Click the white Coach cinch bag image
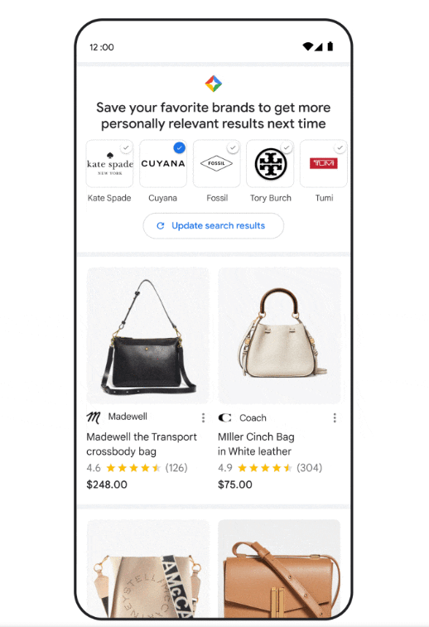 279,335
